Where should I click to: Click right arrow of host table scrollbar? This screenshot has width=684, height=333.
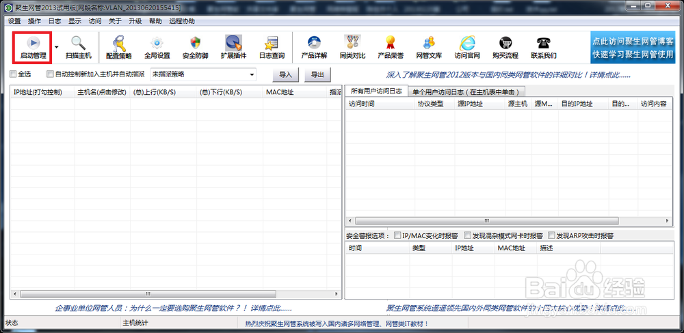(337, 294)
